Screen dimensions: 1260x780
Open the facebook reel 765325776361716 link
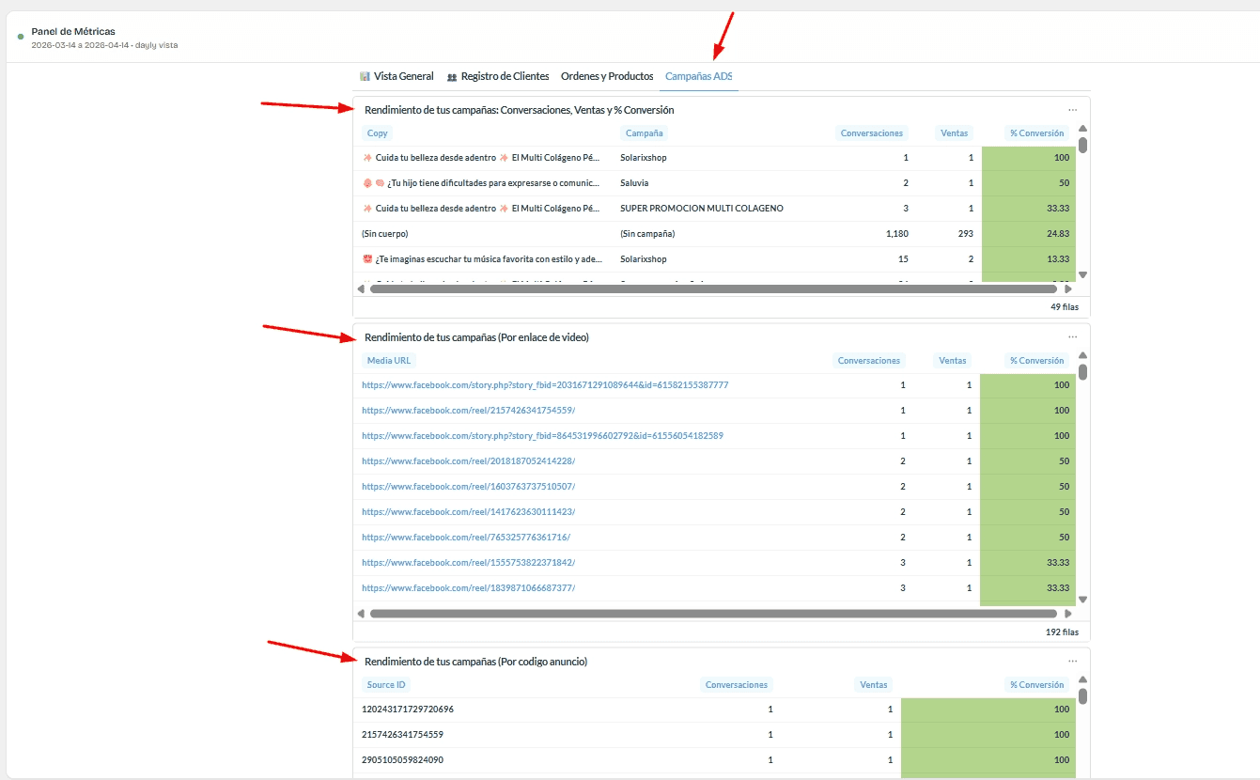point(466,538)
